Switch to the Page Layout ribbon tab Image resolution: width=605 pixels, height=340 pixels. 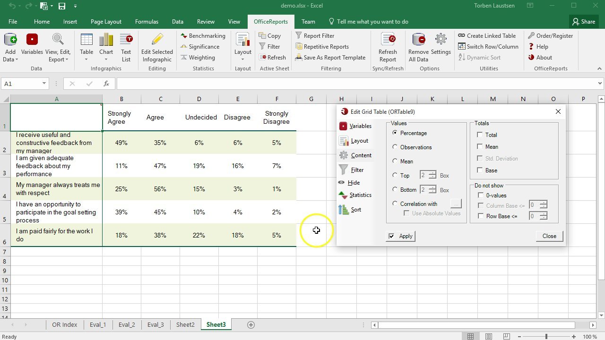(x=106, y=22)
